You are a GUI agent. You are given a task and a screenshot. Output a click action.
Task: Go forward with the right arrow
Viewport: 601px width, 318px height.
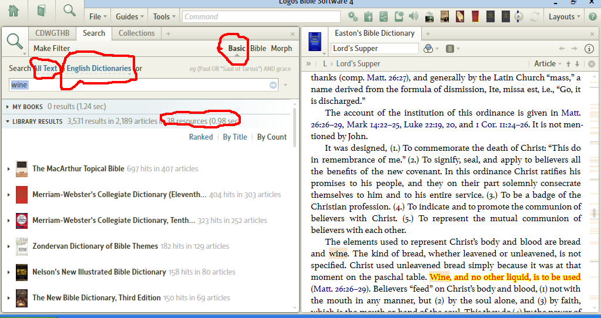574,49
